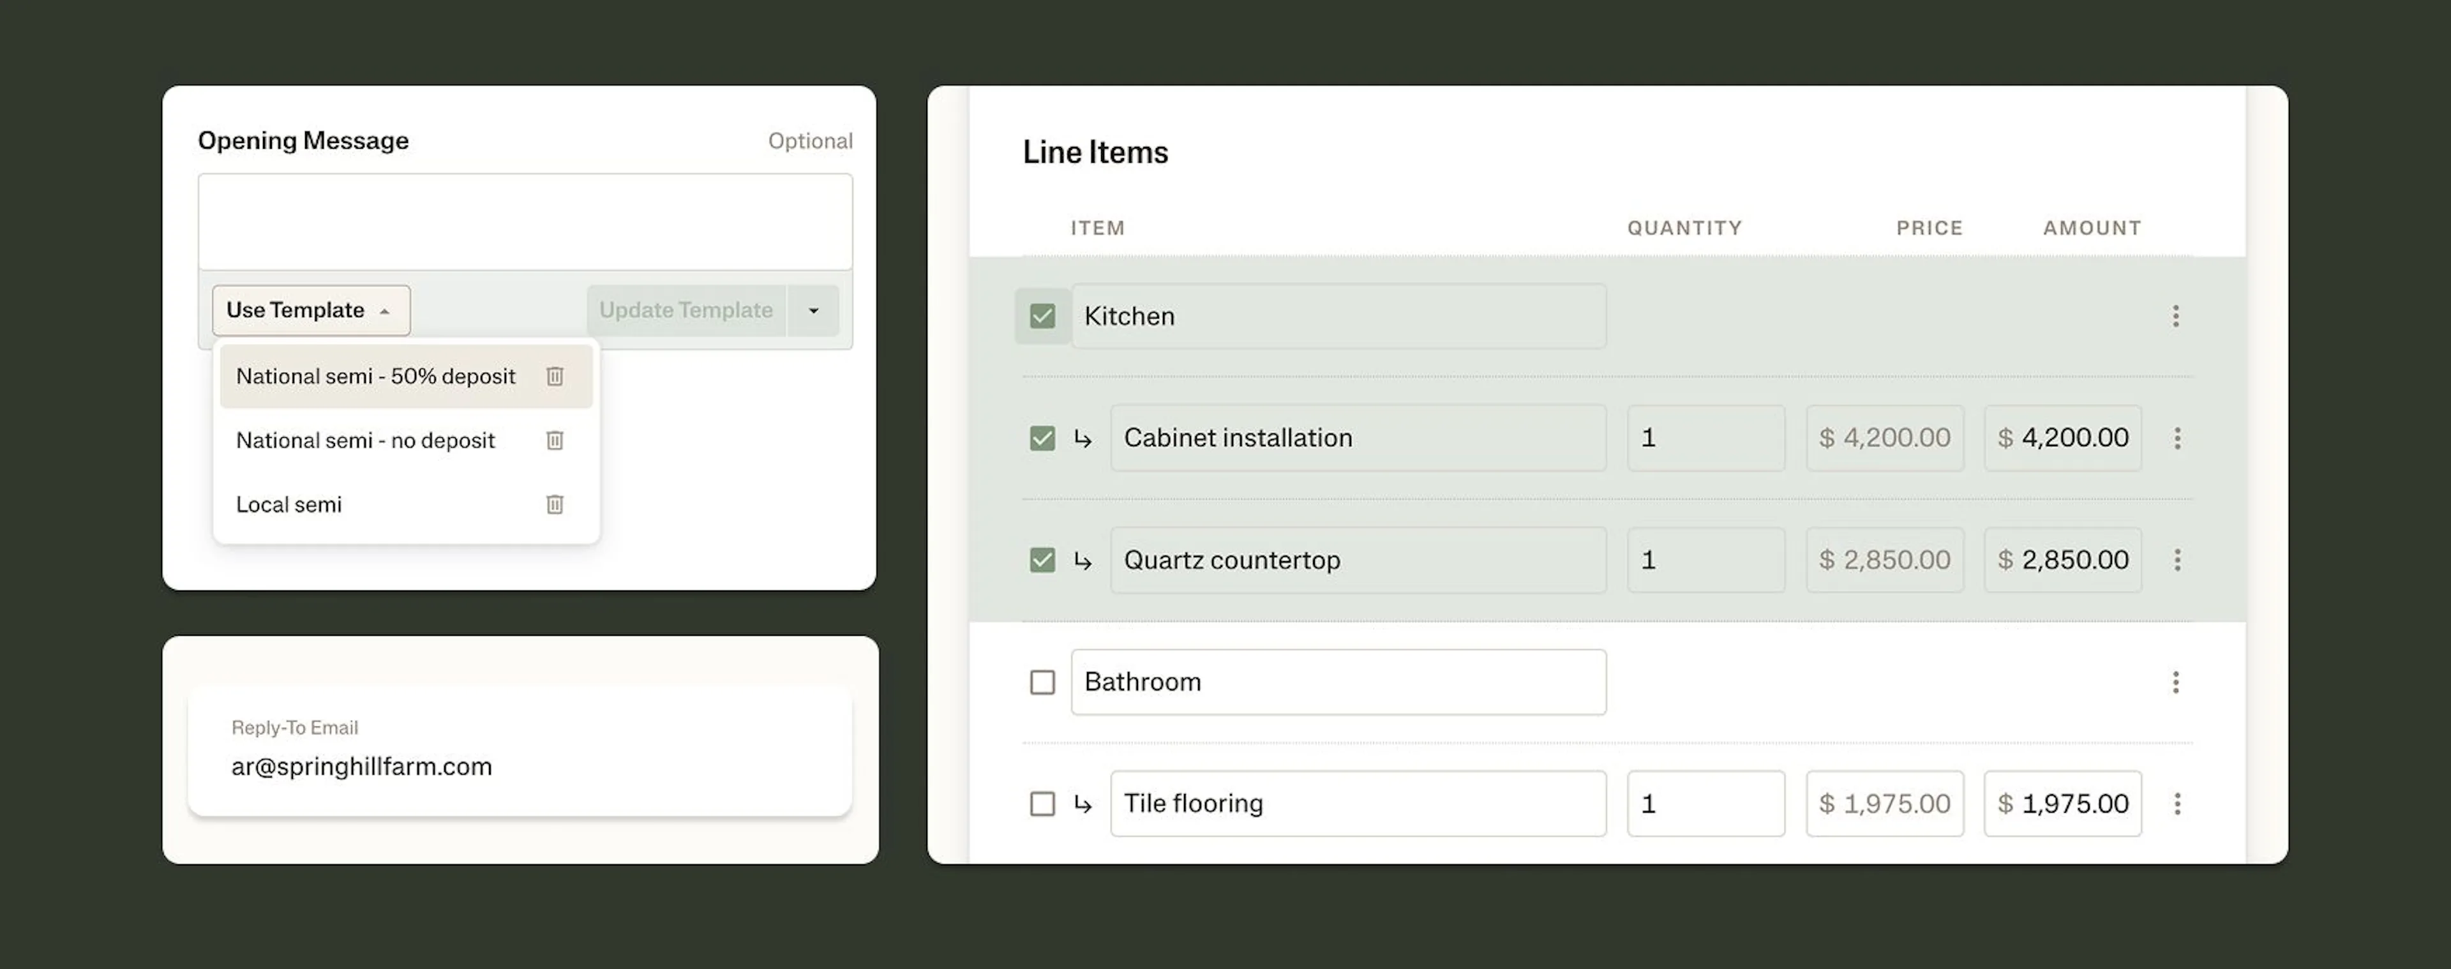Click the Tile flooring quantity field

coord(1706,804)
